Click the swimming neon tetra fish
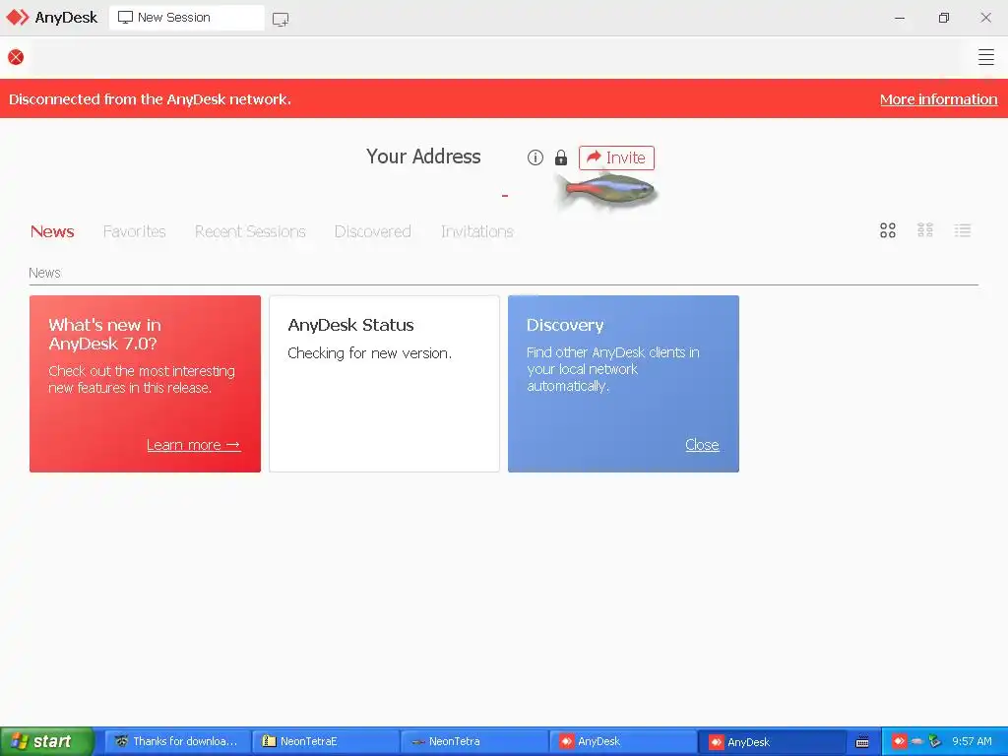Viewport: 1008px width, 756px height. pyautogui.click(x=609, y=190)
